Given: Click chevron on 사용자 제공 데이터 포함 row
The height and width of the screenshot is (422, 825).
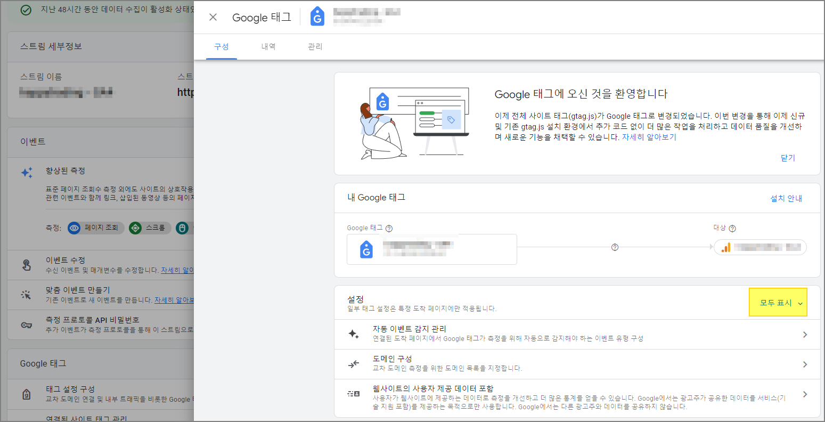Looking at the screenshot, I should tap(805, 394).
